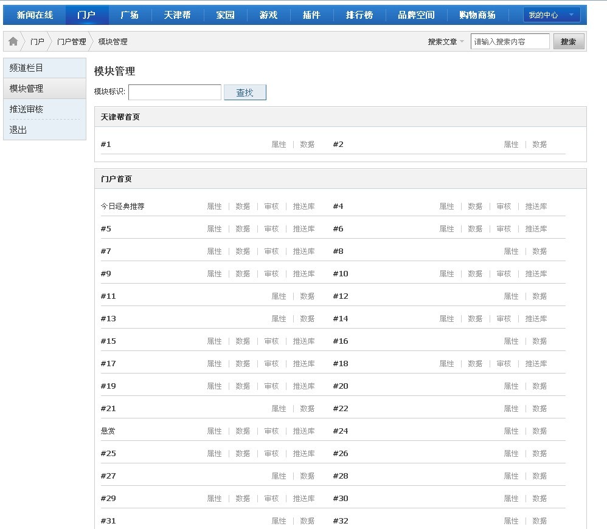Click 退出 in the sidebar

44,130
